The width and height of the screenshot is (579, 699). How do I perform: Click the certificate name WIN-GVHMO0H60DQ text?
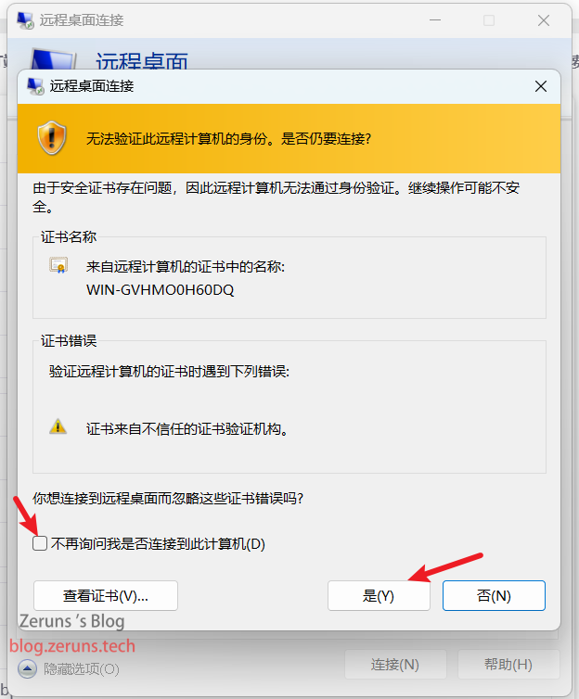[161, 290]
